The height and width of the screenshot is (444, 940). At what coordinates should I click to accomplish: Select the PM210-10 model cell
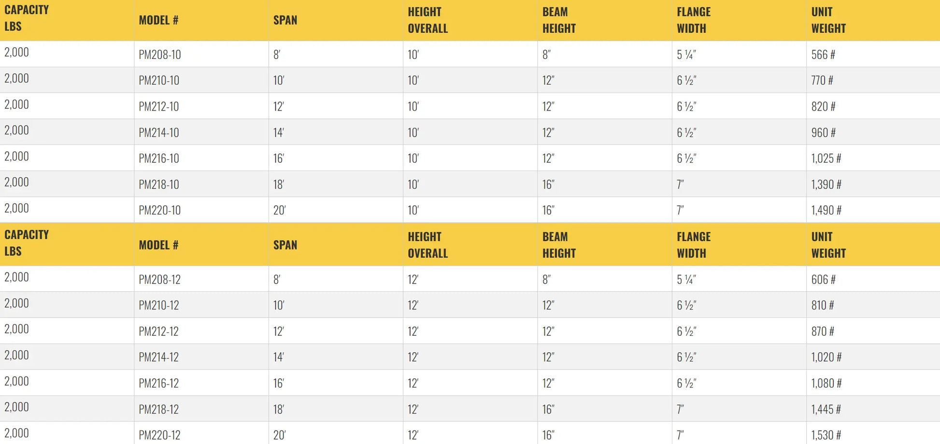[x=159, y=80]
